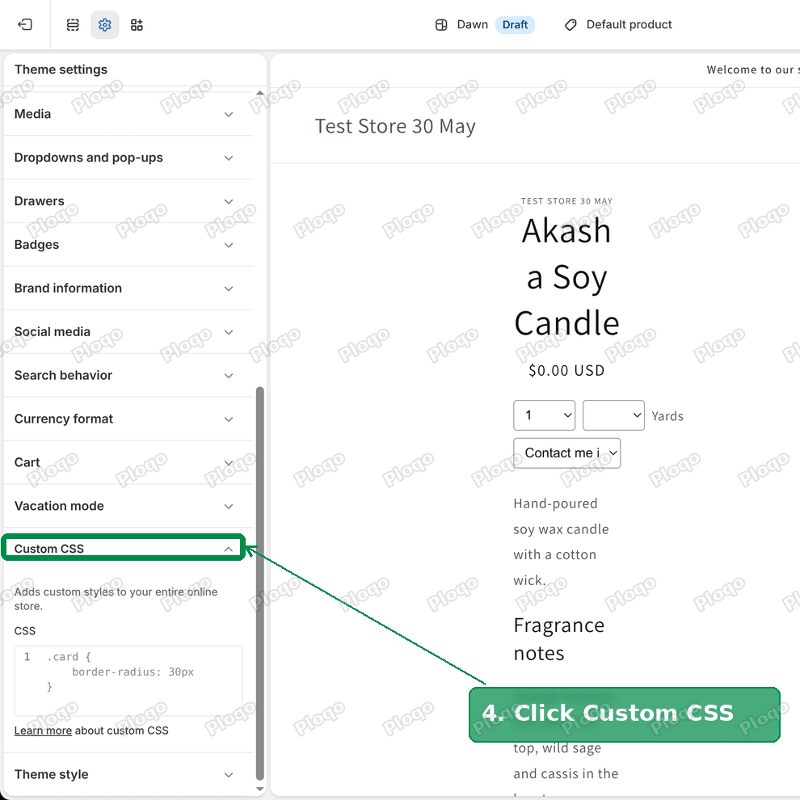Expand the Vacation mode section
800x800 pixels.
tap(128, 506)
